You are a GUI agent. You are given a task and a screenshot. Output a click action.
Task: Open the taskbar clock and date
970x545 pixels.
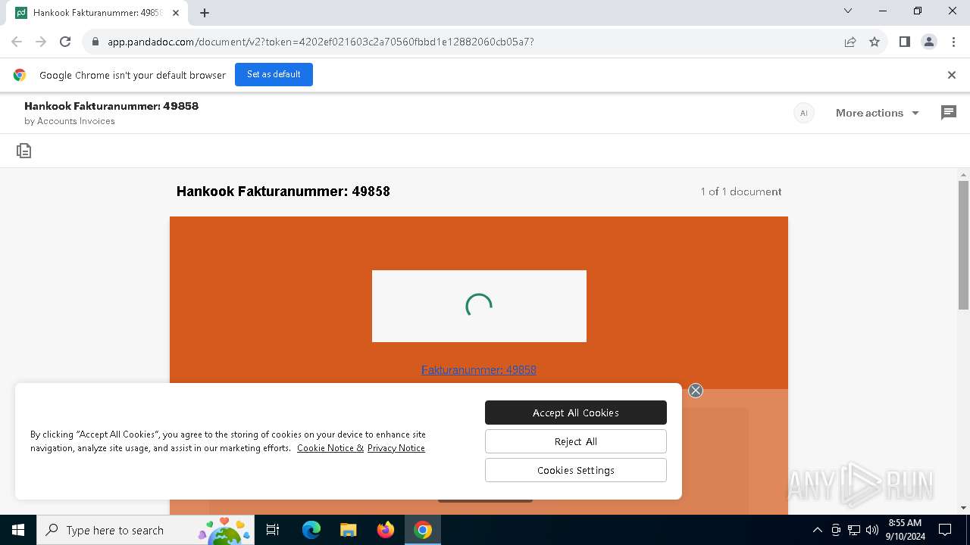(x=906, y=530)
